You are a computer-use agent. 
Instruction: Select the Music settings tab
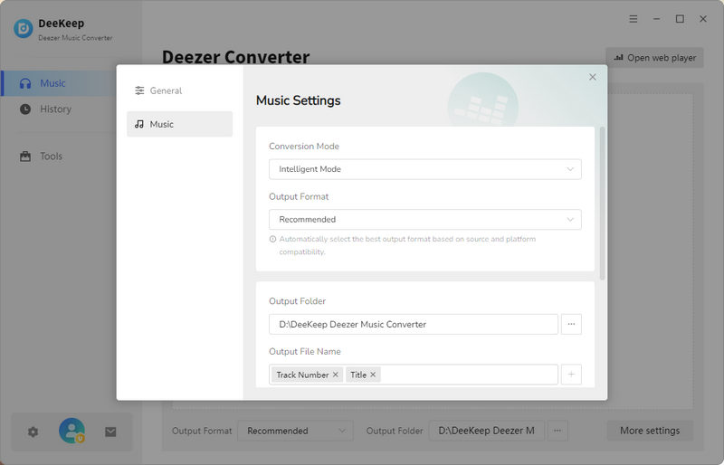(x=179, y=124)
